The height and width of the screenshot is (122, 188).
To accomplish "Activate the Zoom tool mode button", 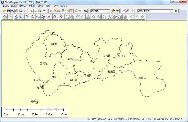I will pyautogui.click(x=51, y=11).
